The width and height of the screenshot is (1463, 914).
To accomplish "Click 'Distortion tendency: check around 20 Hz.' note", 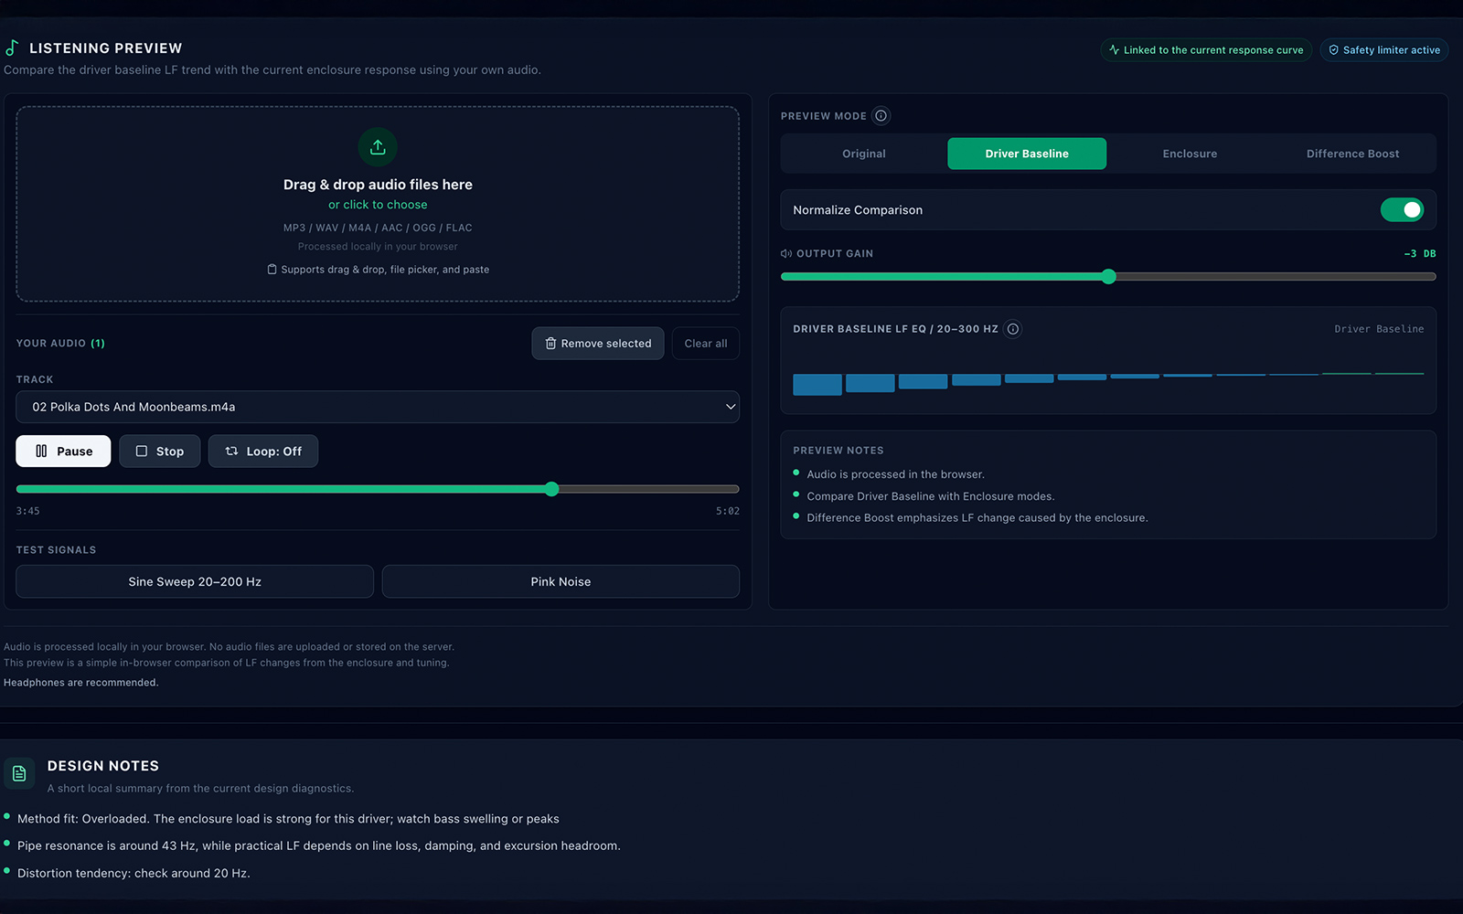I will click(x=133, y=873).
